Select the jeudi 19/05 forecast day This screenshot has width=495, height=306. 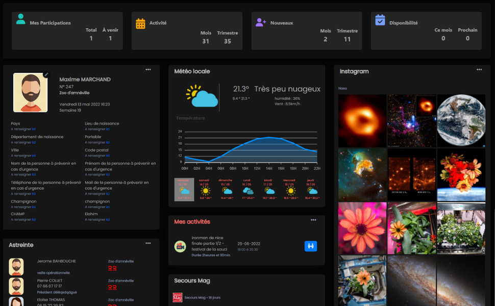311,189
